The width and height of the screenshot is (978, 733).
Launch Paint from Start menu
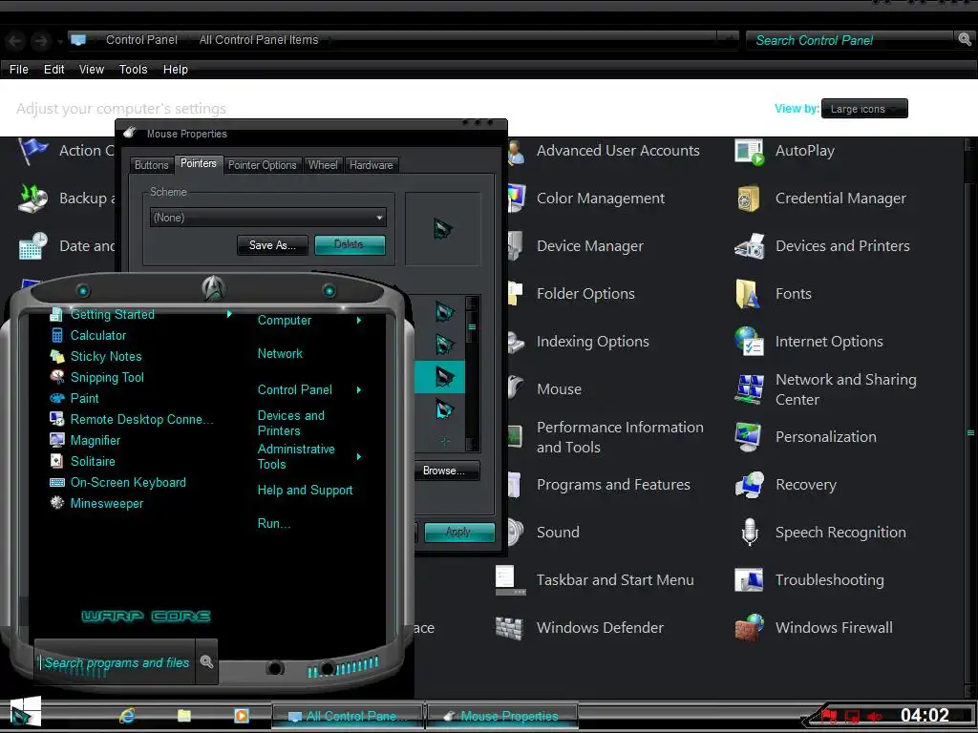[84, 398]
